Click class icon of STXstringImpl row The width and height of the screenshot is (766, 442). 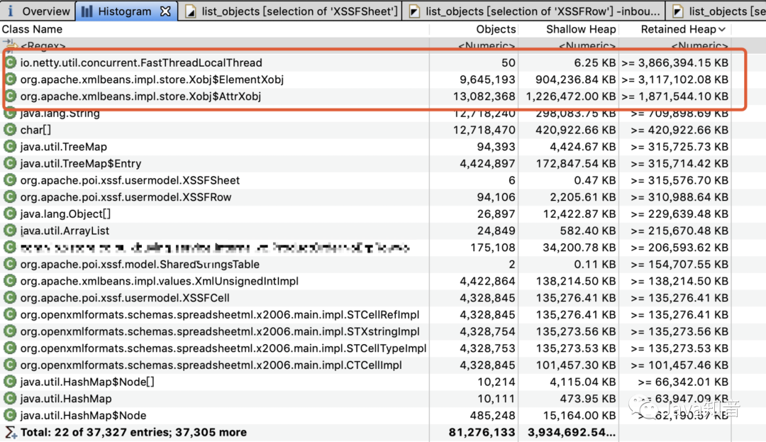(10, 331)
